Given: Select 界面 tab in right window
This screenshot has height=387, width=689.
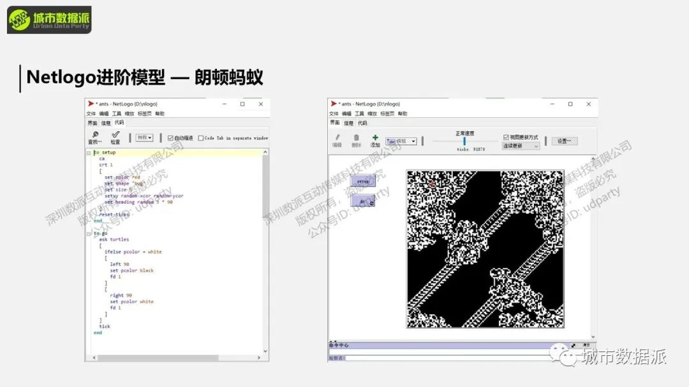Looking at the screenshot, I should pyautogui.click(x=335, y=123).
